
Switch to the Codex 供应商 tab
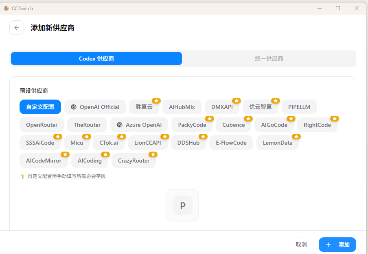pyautogui.click(x=96, y=59)
